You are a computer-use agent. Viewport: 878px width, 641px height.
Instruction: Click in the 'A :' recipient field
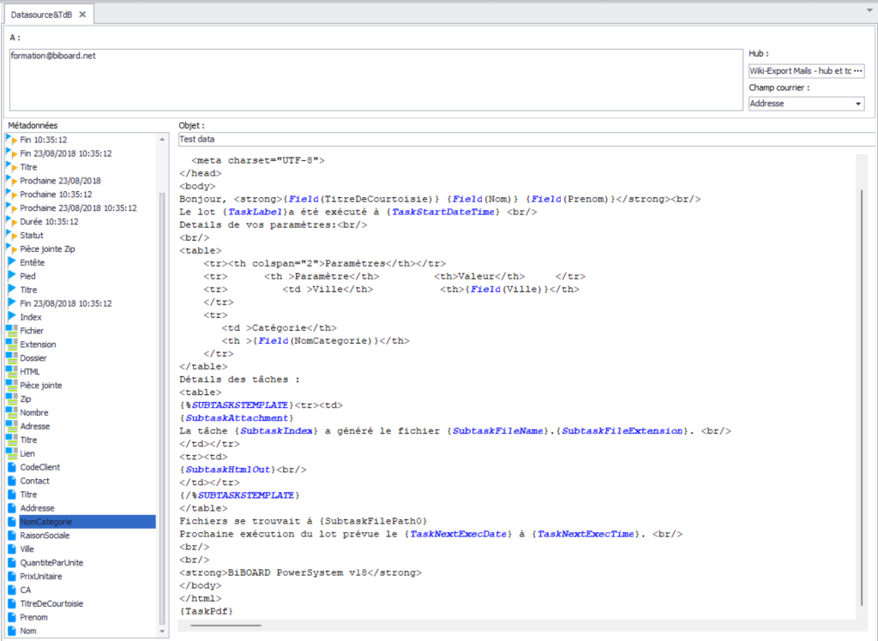[376, 80]
